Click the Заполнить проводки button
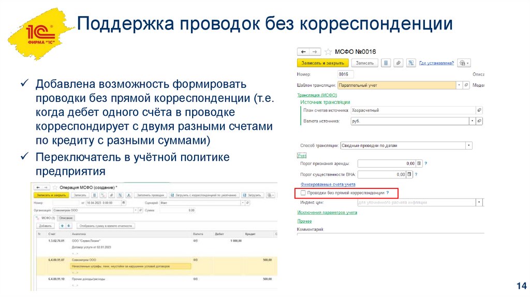 [151, 195]
